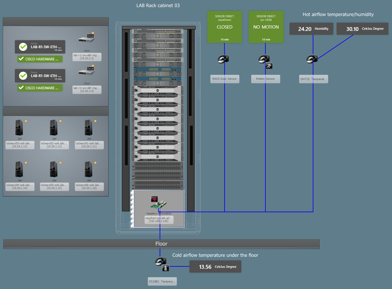Image resolution: width=392 pixels, height=289 pixels.
Task: Click second LAB-R1-SW-ETH node status checkmark
Action: 23,75
